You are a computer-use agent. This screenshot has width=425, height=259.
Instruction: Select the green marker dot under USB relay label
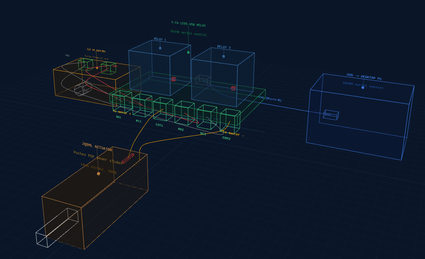pos(189,52)
